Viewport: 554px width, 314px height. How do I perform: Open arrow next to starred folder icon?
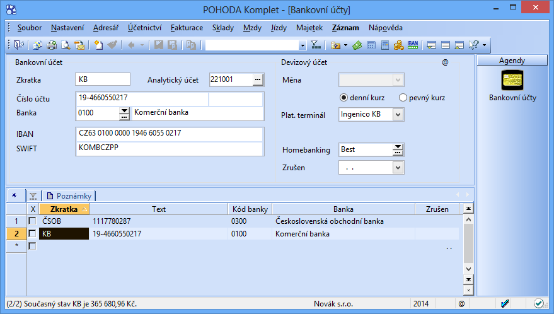pyautogui.click(x=345, y=45)
